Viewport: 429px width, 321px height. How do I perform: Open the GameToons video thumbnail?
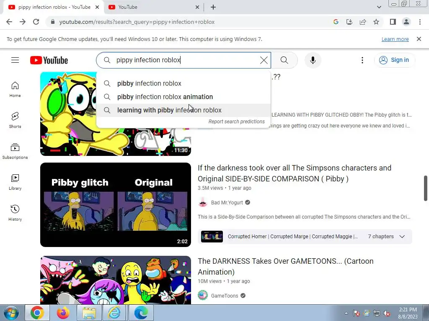click(x=116, y=280)
